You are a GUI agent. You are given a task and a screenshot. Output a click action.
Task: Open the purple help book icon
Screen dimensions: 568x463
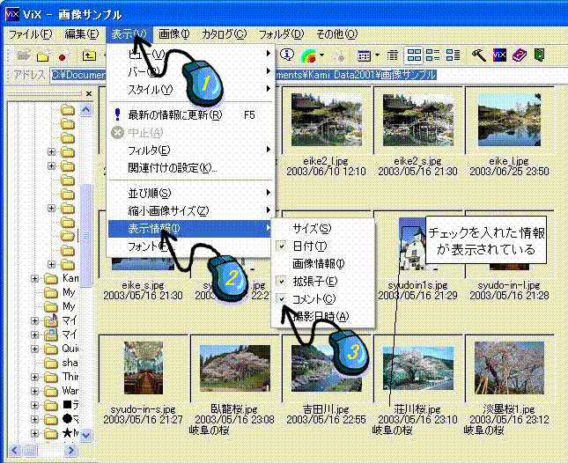point(519,55)
